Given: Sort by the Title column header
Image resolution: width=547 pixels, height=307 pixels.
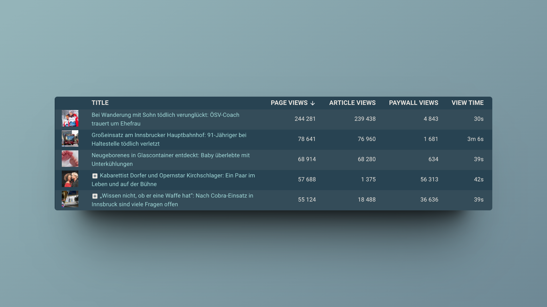Looking at the screenshot, I should tap(100, 103).
